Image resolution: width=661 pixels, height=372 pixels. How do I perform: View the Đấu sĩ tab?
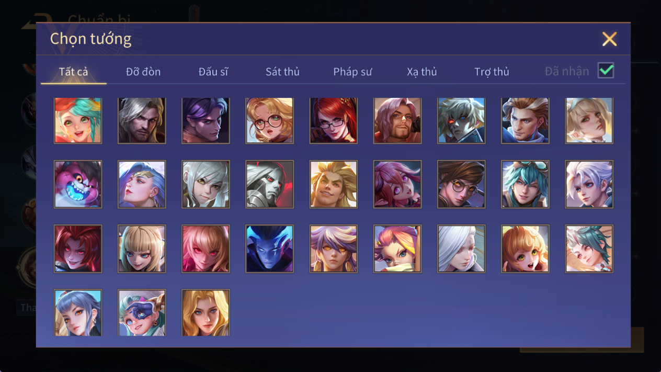tap(213, 72)
